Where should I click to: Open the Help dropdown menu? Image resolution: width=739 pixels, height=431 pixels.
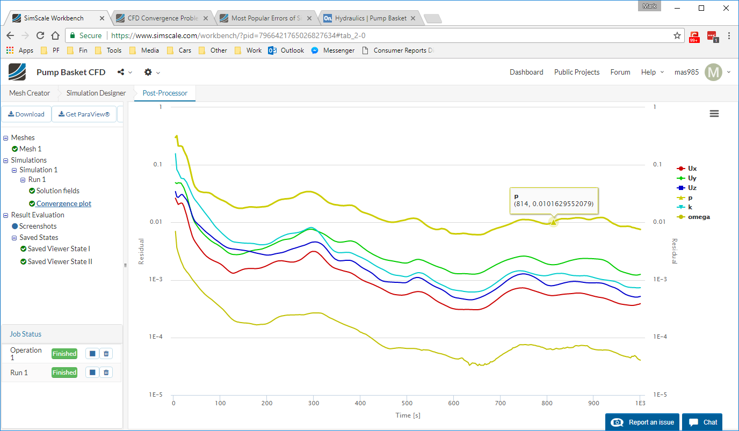click(x=652, y=72)
